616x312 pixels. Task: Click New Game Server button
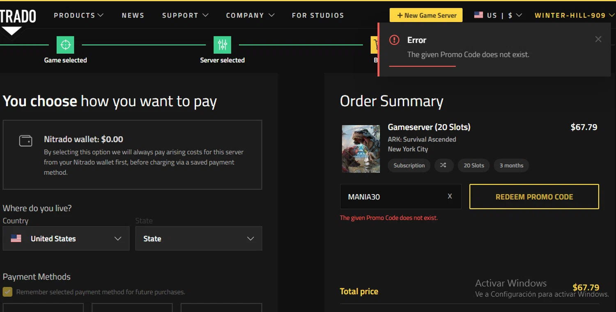point(426,15)
